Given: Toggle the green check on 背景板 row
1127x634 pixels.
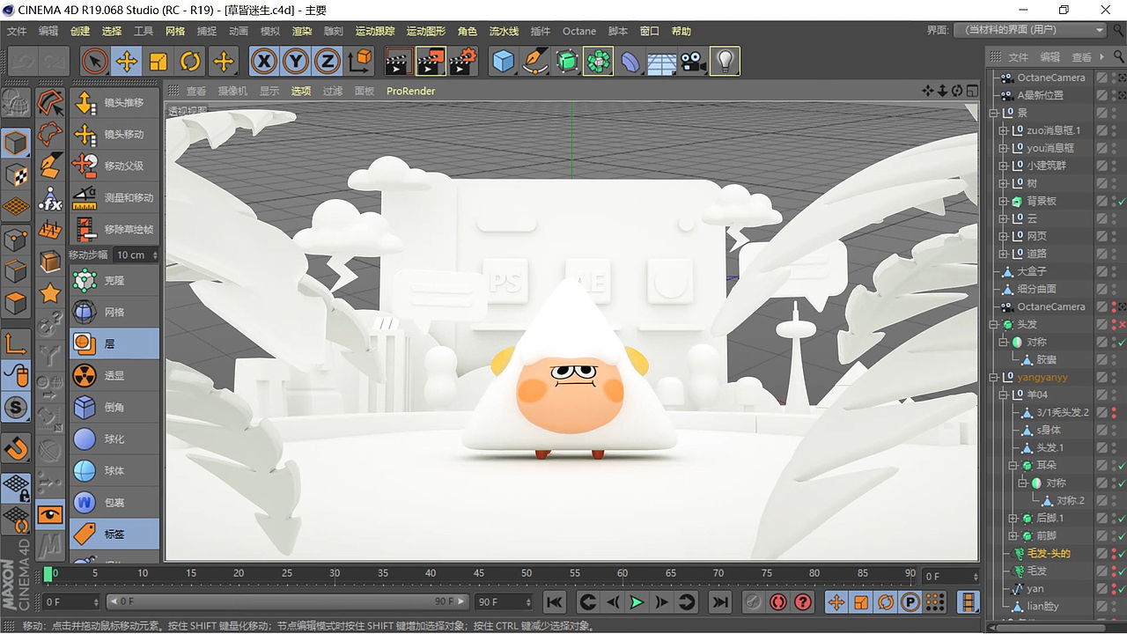Looking at the screenshot, I should pos(1122,202).
